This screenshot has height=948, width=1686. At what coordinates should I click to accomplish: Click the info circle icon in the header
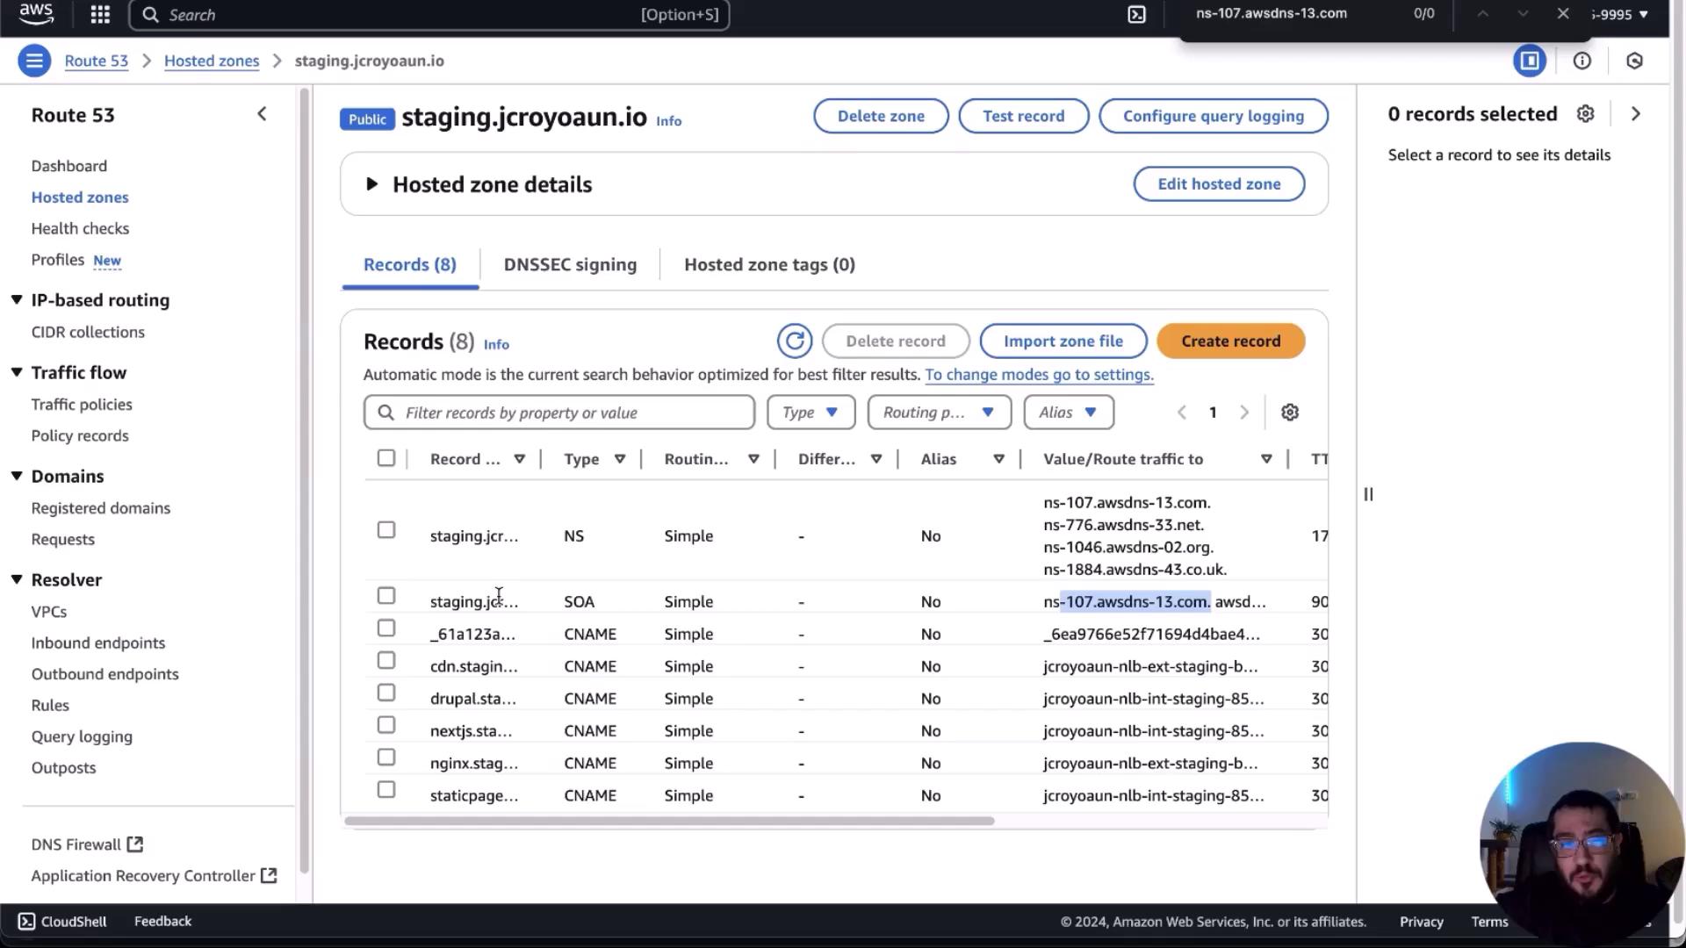(x=1582, y=61)
